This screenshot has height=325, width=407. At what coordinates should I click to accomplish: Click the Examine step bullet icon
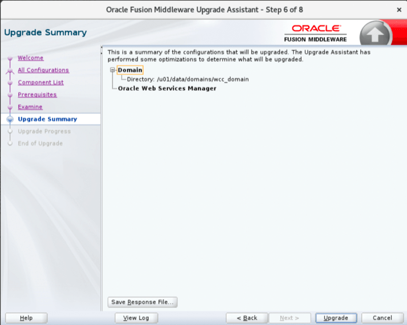(10, 107)
